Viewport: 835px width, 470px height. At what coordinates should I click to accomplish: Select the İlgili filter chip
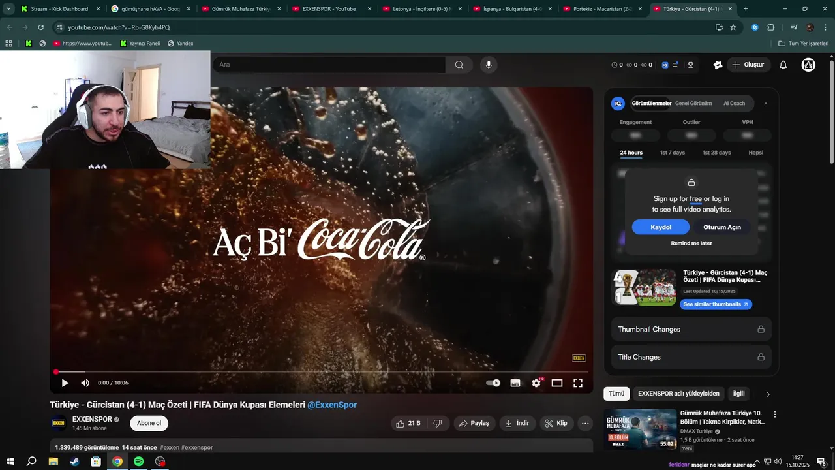click(738, 394)
